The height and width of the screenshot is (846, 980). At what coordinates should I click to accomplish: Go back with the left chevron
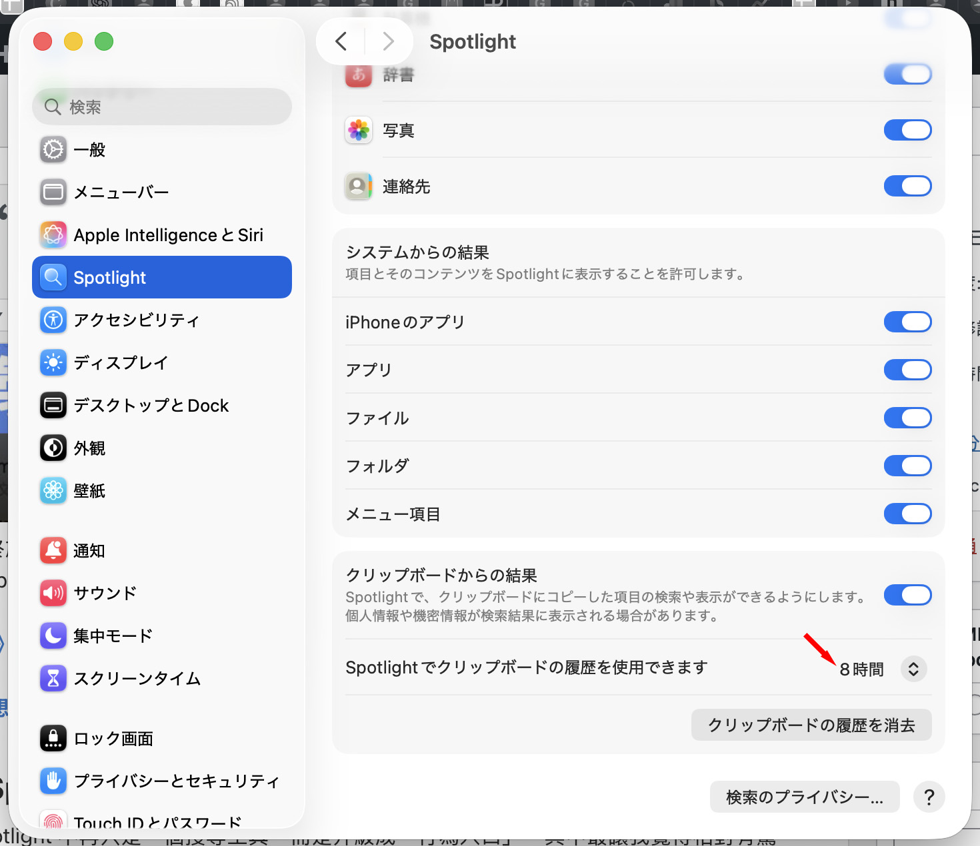point(341,42)
